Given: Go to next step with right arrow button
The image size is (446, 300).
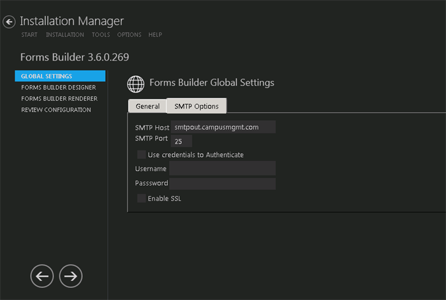Looking at the screenshot, I should [71, 276].
